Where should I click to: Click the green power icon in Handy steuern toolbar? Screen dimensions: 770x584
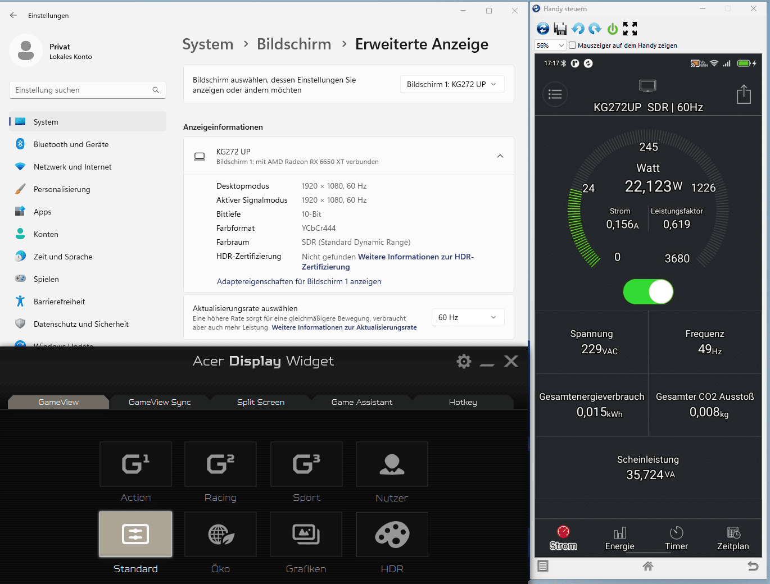pos(613,29)
